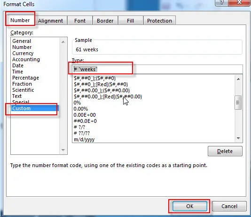
Task: Grab the format list scrollbar thumb
Action: click(x=238, y=103)
